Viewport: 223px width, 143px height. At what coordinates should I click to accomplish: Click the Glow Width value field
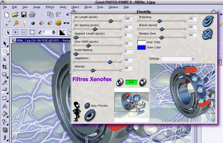[128, 43]
